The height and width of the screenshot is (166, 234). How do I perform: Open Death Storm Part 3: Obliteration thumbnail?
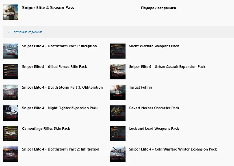tap(11, 92)
